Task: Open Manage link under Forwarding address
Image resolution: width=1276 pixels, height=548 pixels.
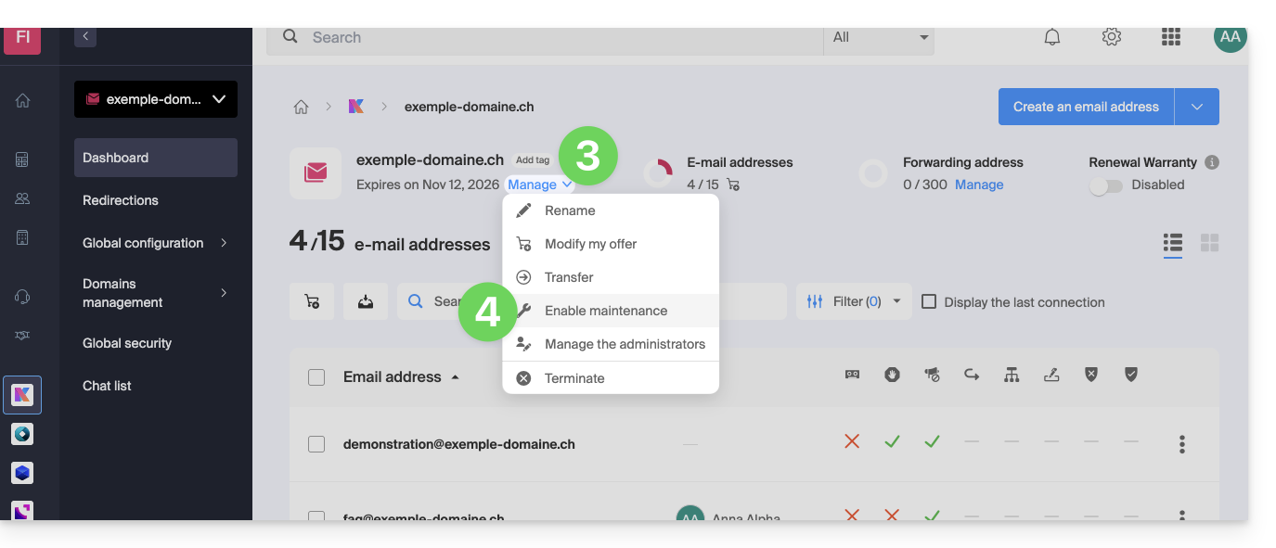Action: point(979,185)
